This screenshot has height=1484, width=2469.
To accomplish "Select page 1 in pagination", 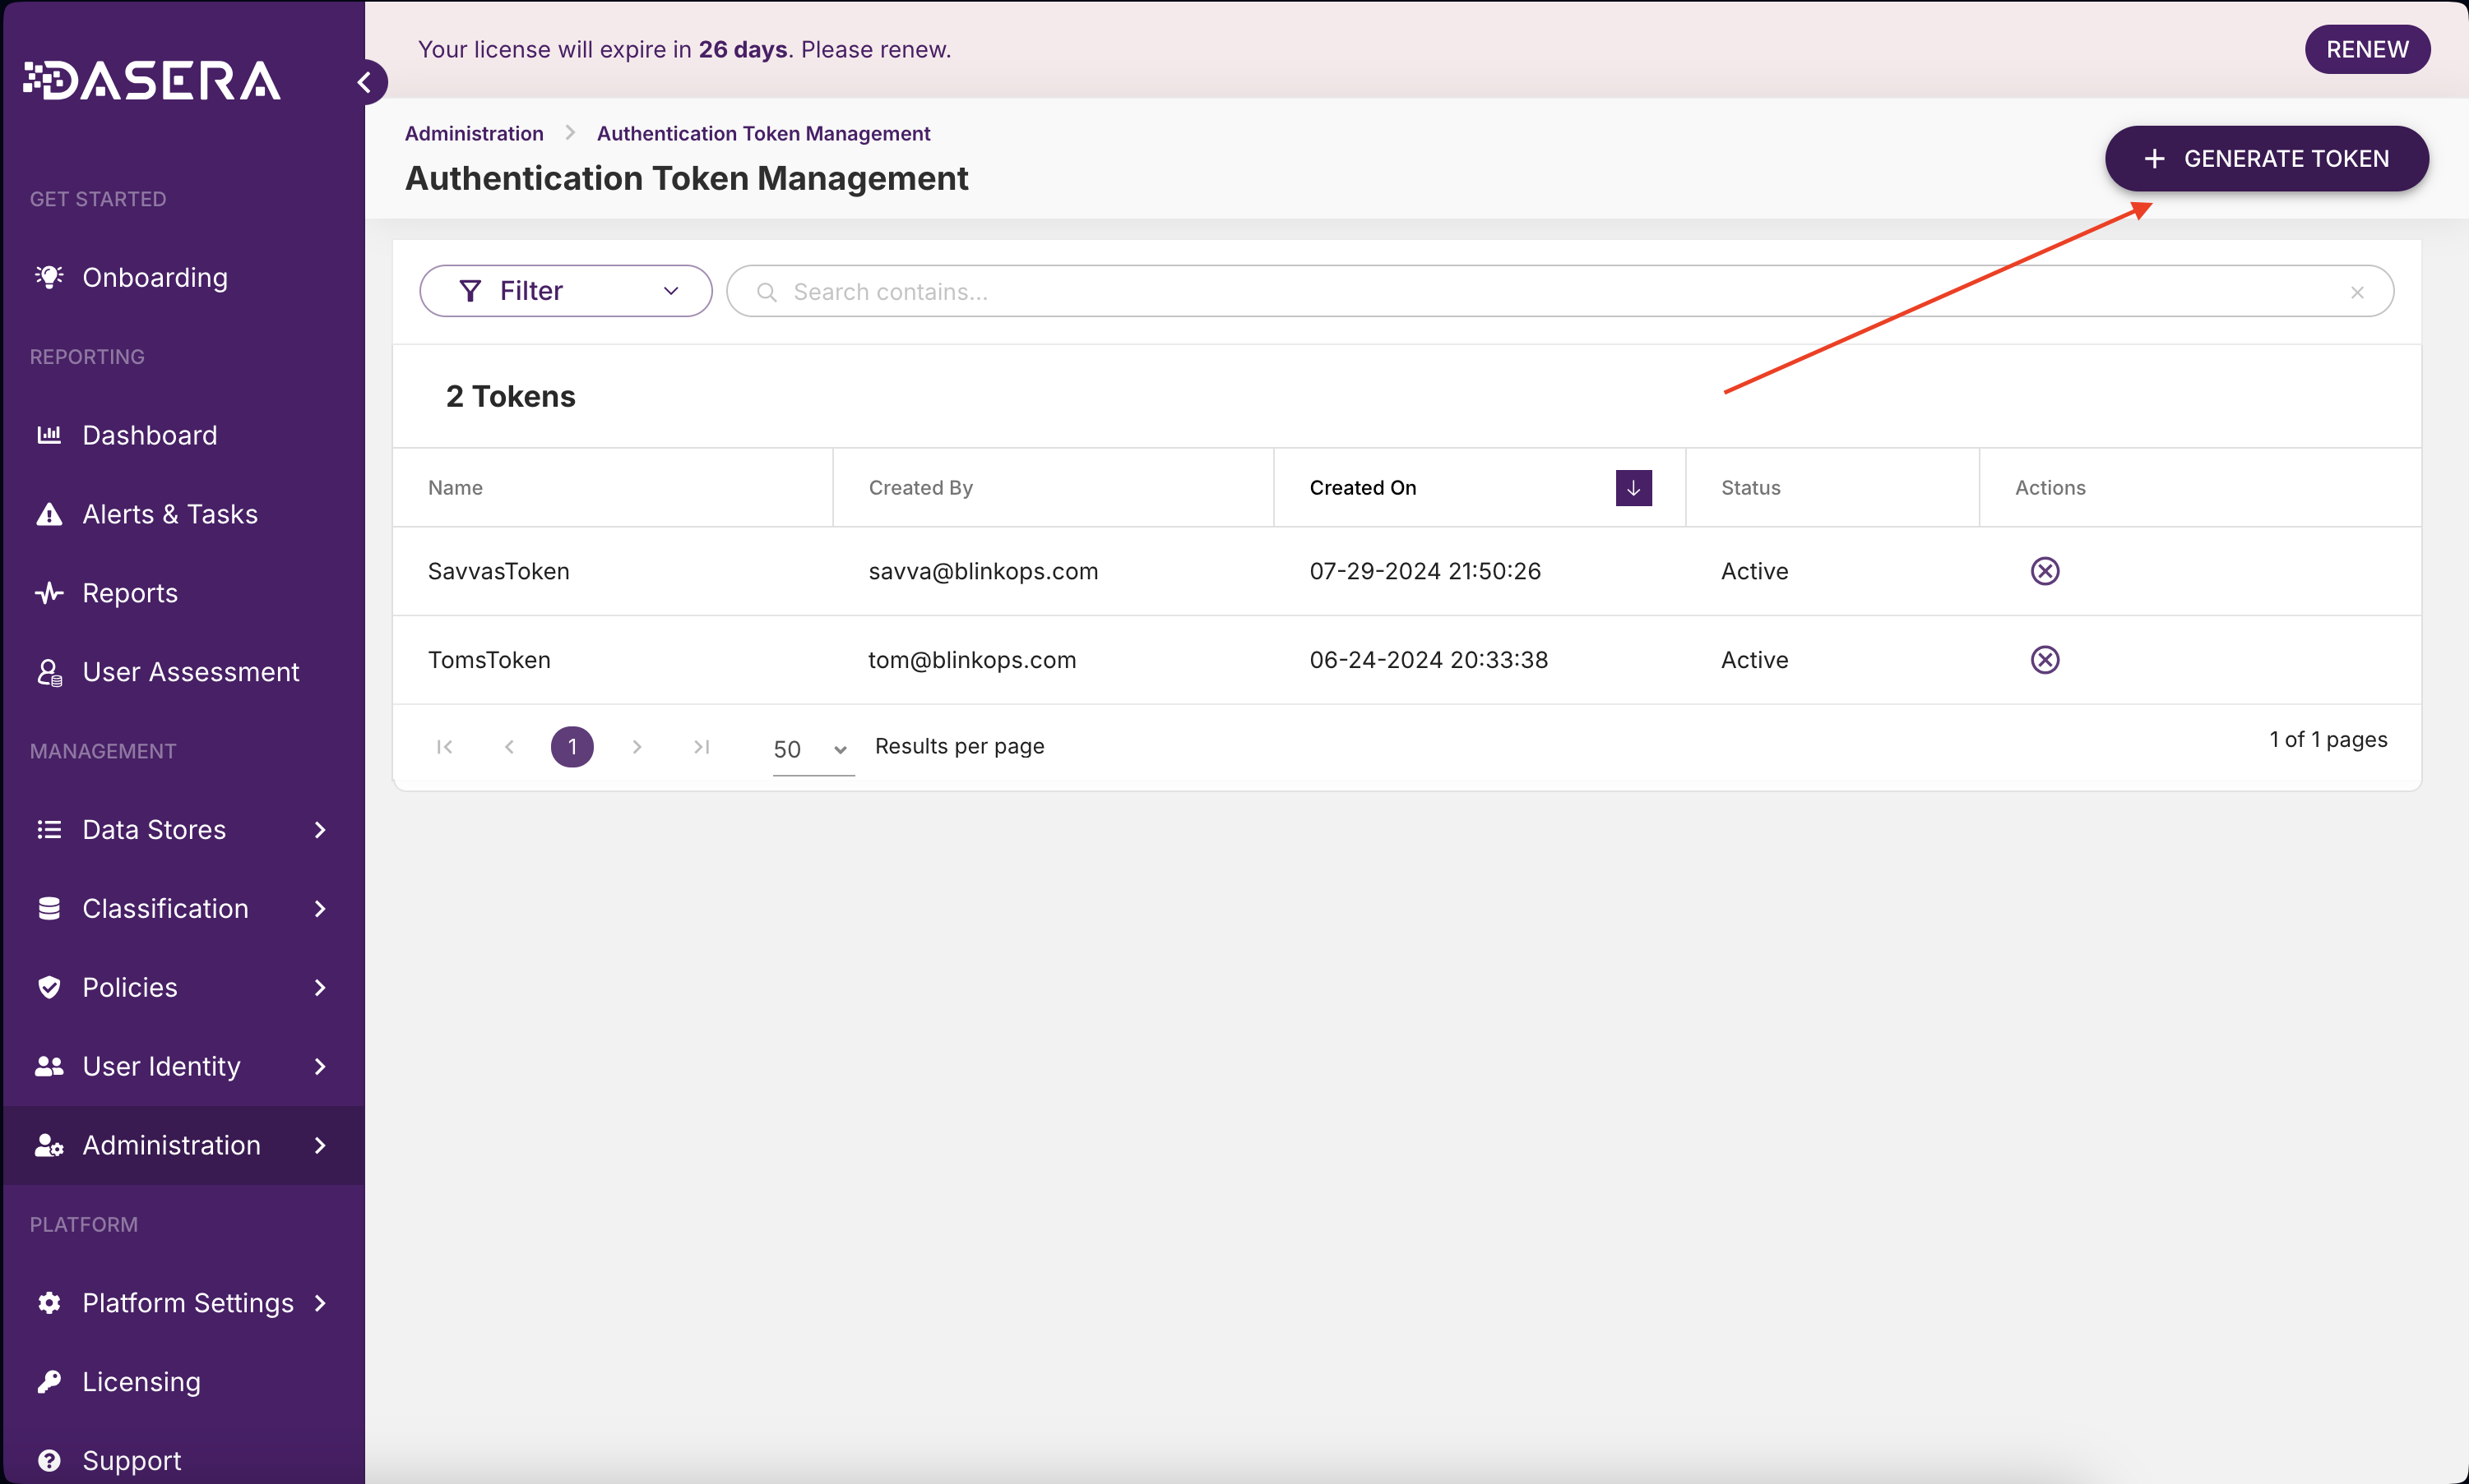I will (572, 747).
